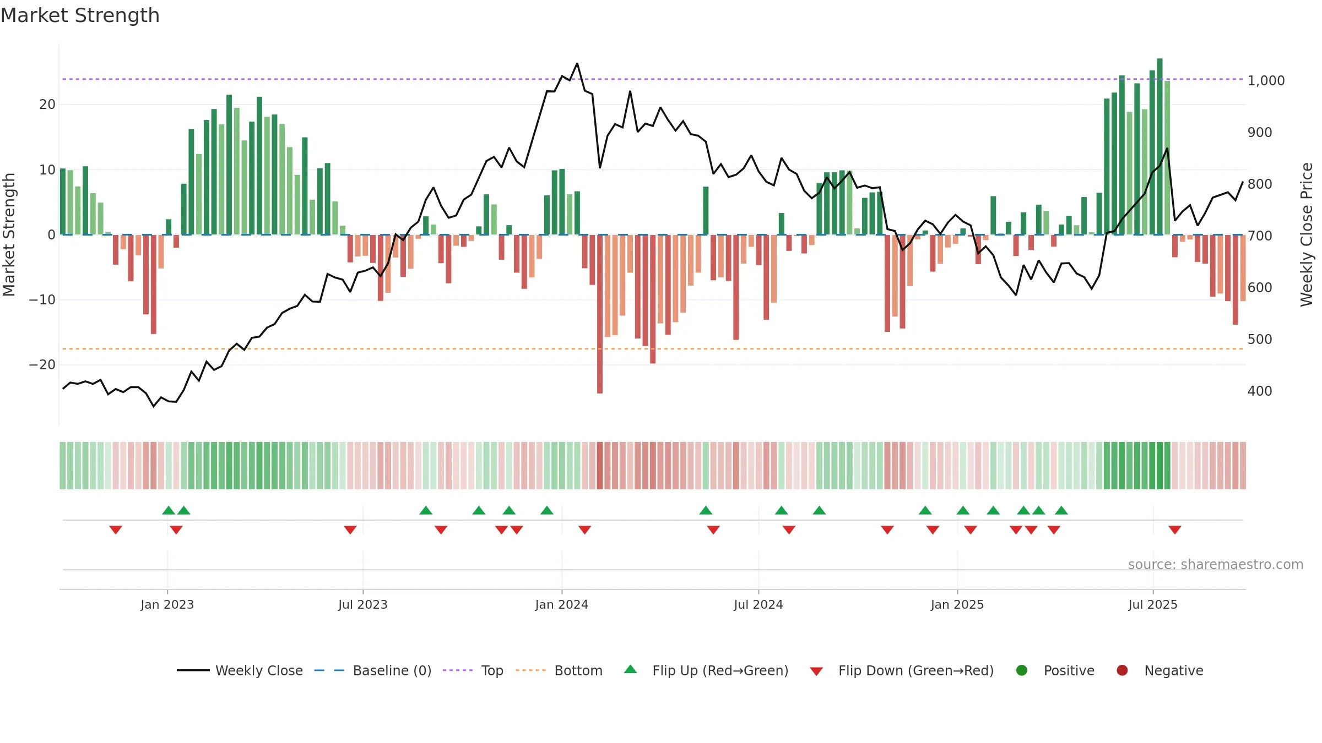The width and height of the screenshot is (1322, 743).
Task: Click the Weekly Close Price axis label
Action: coord(1307,234)
